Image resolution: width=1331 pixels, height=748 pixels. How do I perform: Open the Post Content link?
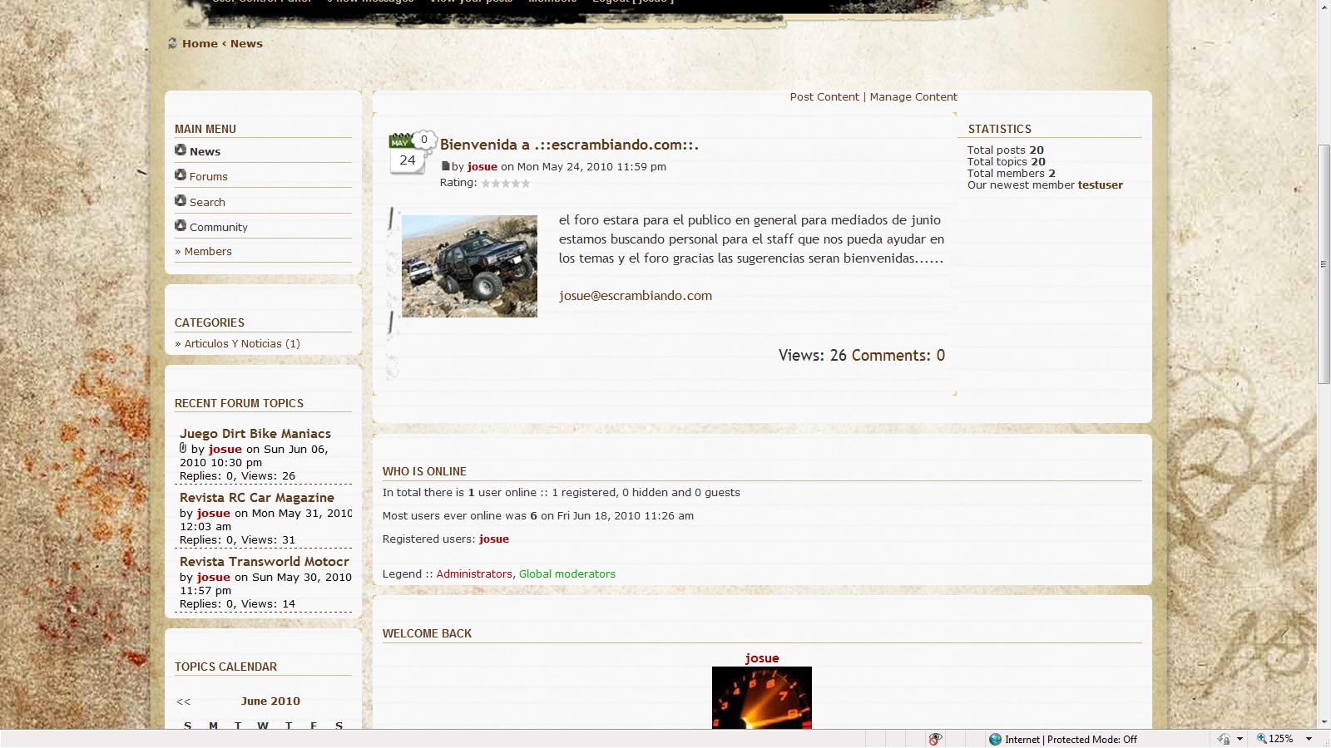(x=824, y=96)
